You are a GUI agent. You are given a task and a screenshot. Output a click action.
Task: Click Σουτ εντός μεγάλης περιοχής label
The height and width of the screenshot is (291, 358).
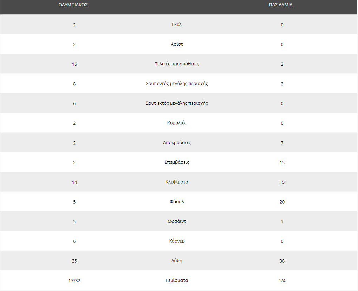tap(177, 84)
